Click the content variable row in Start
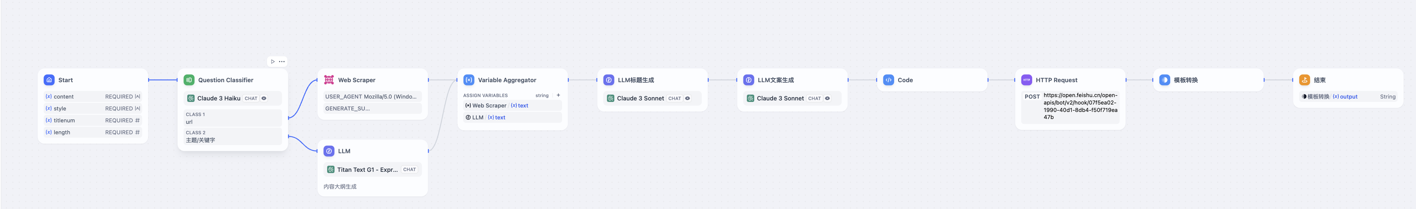The height and width of the screenshot is (209, 1416). point(93,97)
